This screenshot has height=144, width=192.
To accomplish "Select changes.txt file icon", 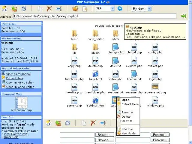I will (115, 47).
